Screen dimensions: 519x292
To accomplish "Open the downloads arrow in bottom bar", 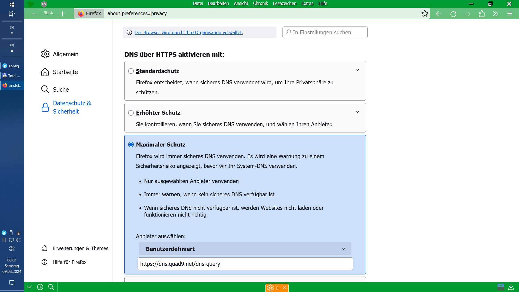I will (511, 287).
